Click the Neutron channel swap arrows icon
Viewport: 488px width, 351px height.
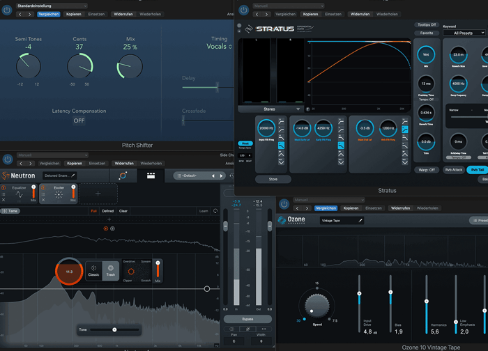pos(264,329)
